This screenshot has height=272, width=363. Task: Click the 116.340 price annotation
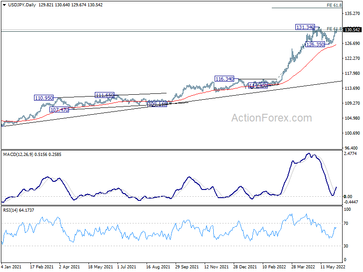click(224, 79)
